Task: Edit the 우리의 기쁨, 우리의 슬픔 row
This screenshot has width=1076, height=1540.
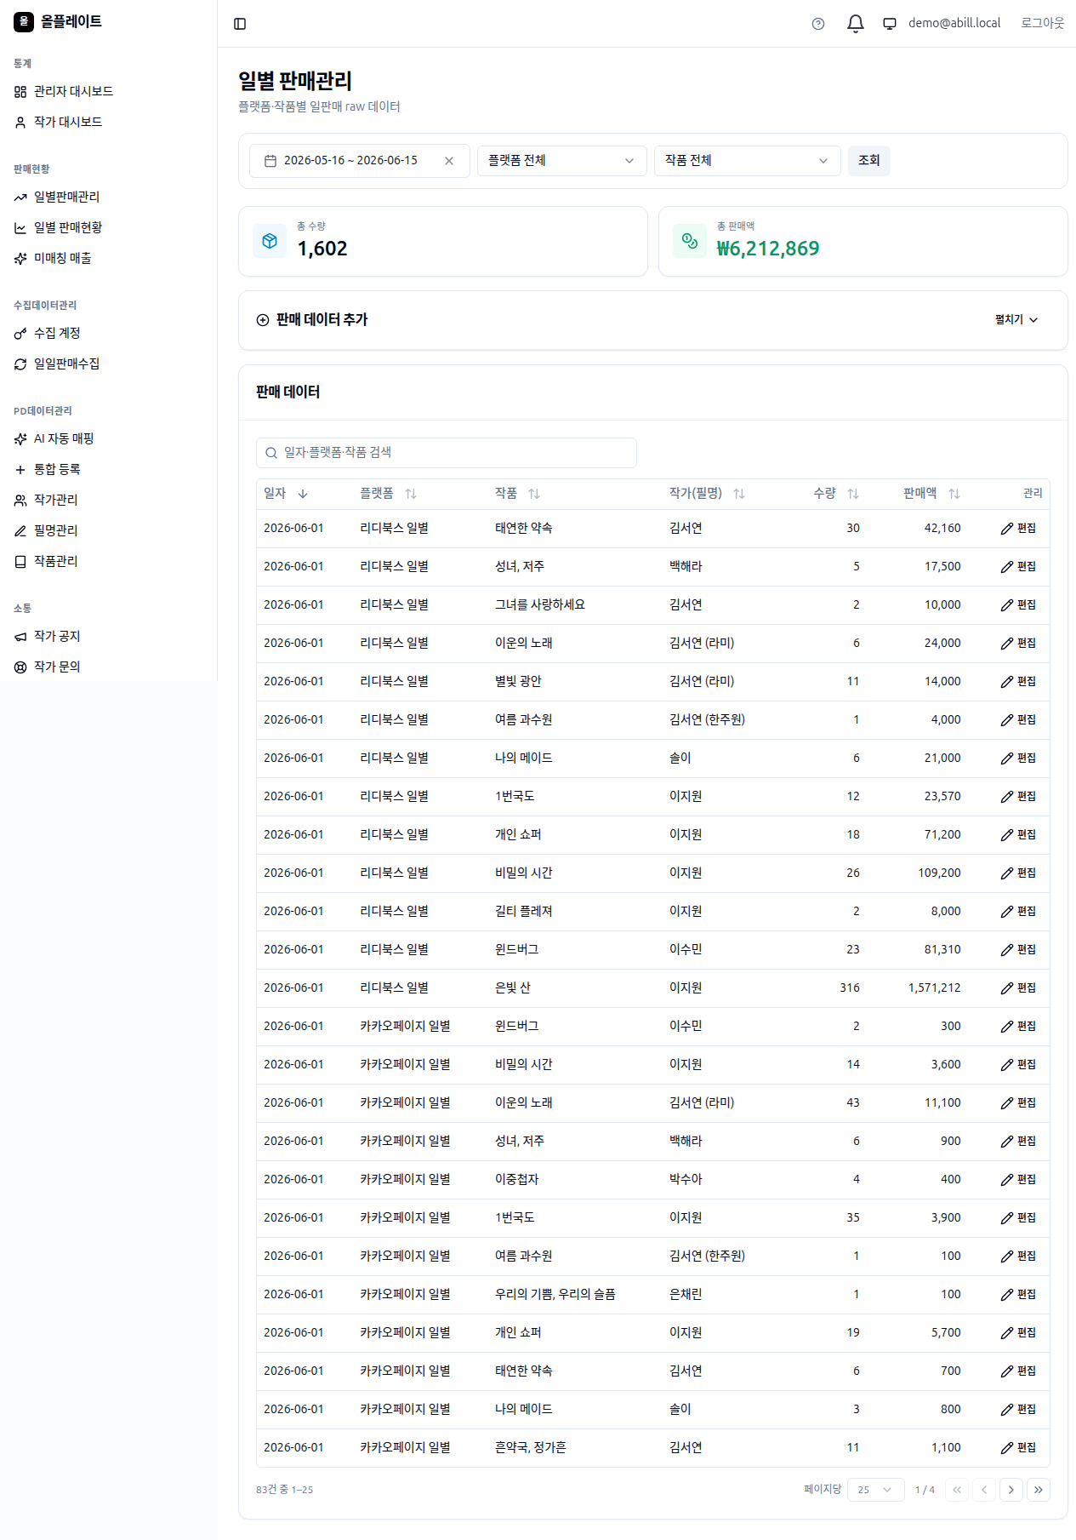Action: [x=1018, y=1295]
